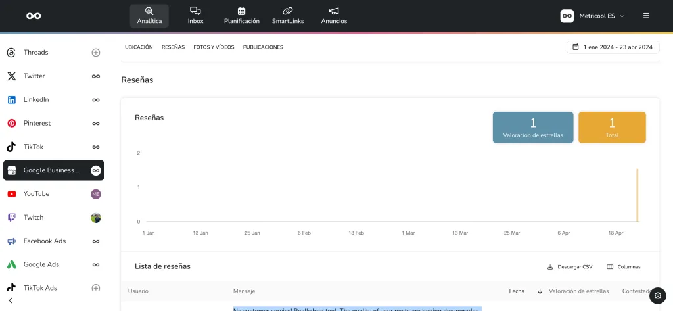
Task: Click LinkedIn's connected account badge
Action: [96, 100]
